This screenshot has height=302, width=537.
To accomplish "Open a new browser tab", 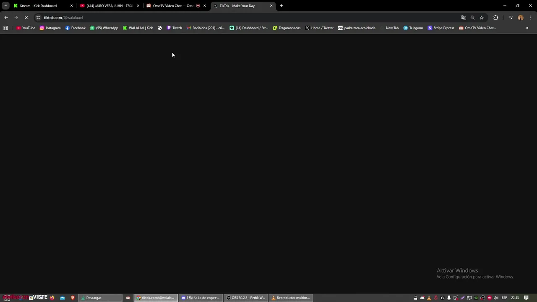I will 281,6.
